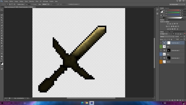This screenshot has width=186, height=105.
Task: Select the Paint Bucket tool
Action: click(x=2, y=38)
